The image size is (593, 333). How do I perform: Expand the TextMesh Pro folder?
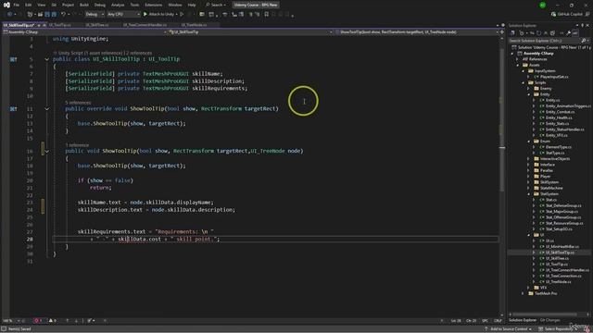coord(523,293)
